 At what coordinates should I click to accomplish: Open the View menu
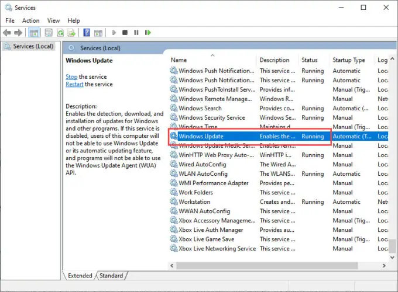pyautogui.click(x=53, y=20)
